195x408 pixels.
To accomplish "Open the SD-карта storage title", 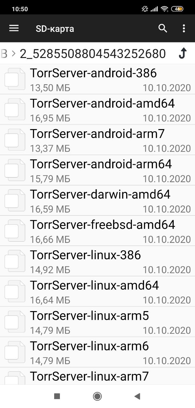I will [x=55, y=29].
